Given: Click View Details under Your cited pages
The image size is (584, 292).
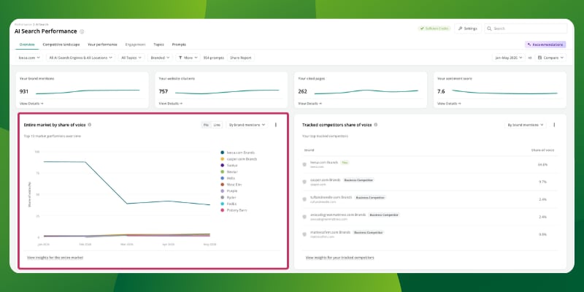Looking at the screenshot, I should coord(310,104).
